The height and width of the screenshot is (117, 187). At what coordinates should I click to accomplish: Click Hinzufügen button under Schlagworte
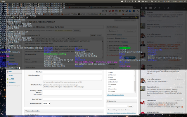[130, 106]
